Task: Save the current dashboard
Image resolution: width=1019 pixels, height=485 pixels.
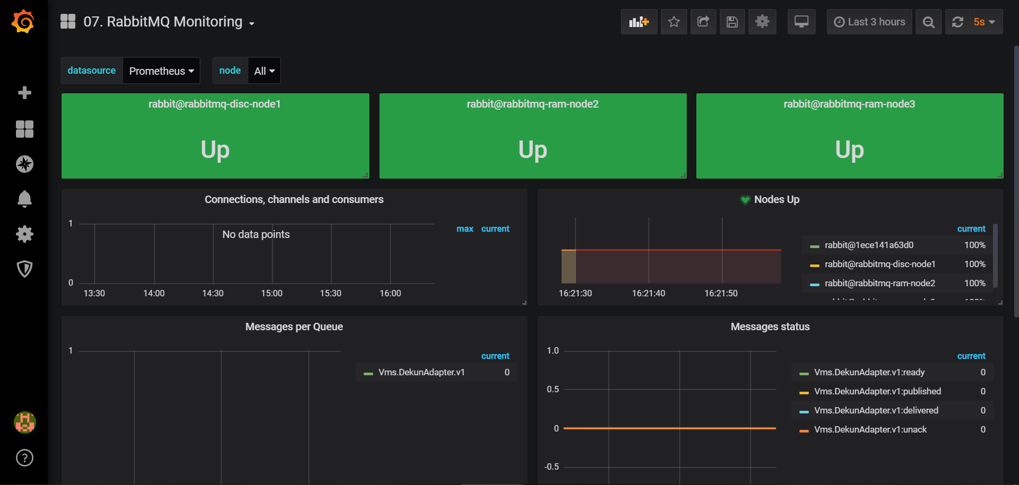Action: (x=732, y=22)
